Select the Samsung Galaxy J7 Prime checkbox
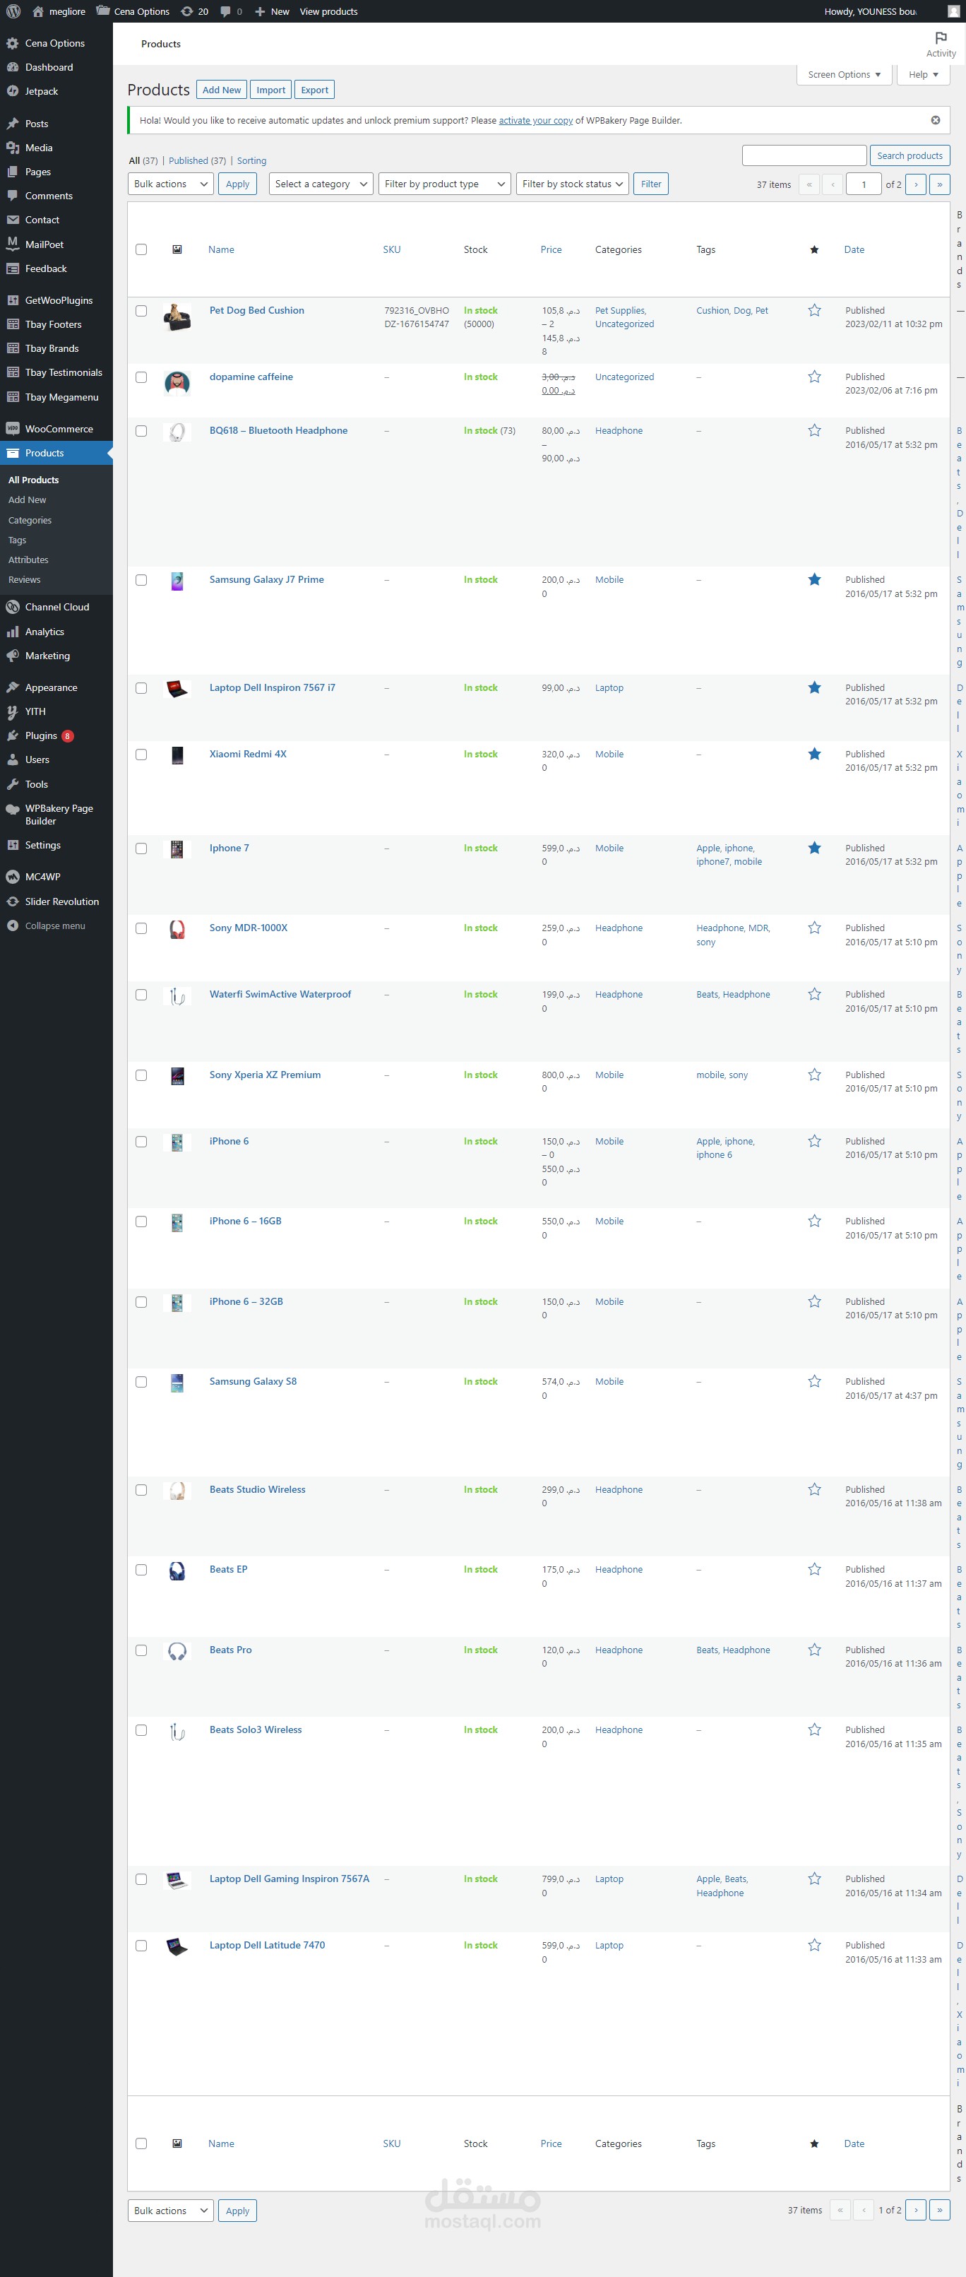The image size is (966, 2277). [x=141, y=581]
